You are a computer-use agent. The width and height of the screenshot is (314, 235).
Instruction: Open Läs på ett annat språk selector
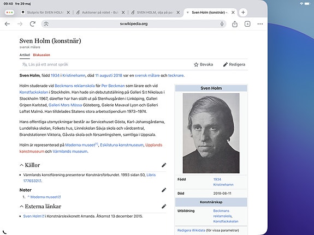tap(45, 64)
